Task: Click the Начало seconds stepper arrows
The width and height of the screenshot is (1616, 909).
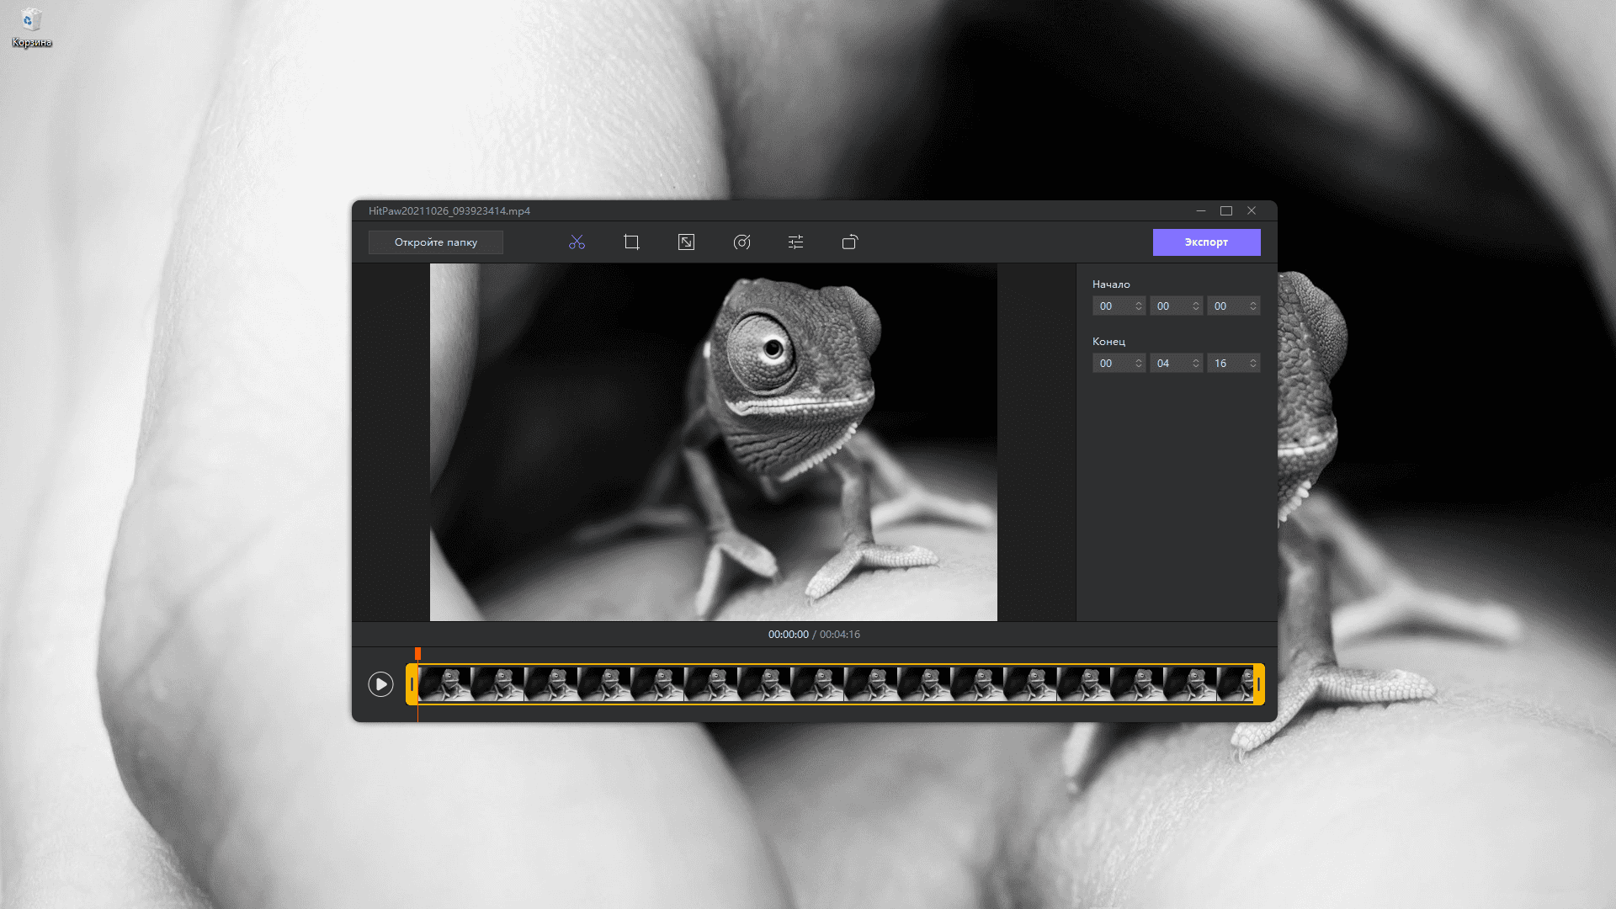Action: coord(1253,306)
